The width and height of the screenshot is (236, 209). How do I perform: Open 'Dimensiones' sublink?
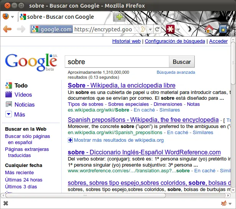click(x=168, y=104)
